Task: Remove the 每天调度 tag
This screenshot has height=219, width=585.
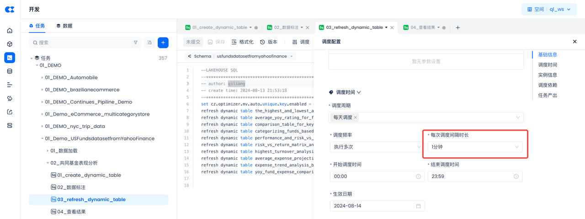Action: coord(356,118)
